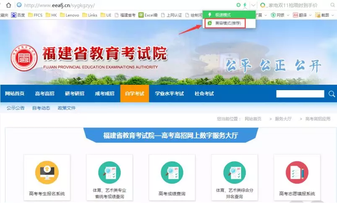
Task: Open the FFCS bookmark folder
Action: tap(35, 15)
